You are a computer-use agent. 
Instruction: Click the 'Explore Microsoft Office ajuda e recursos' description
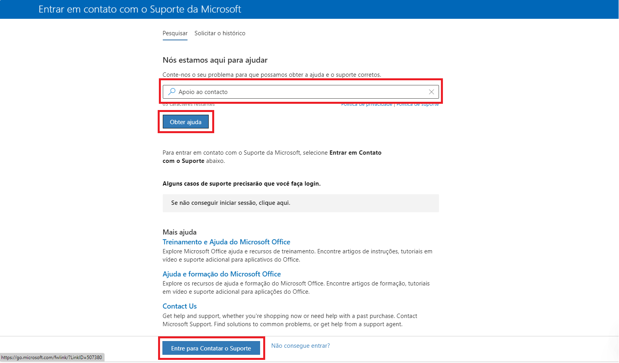297,255
